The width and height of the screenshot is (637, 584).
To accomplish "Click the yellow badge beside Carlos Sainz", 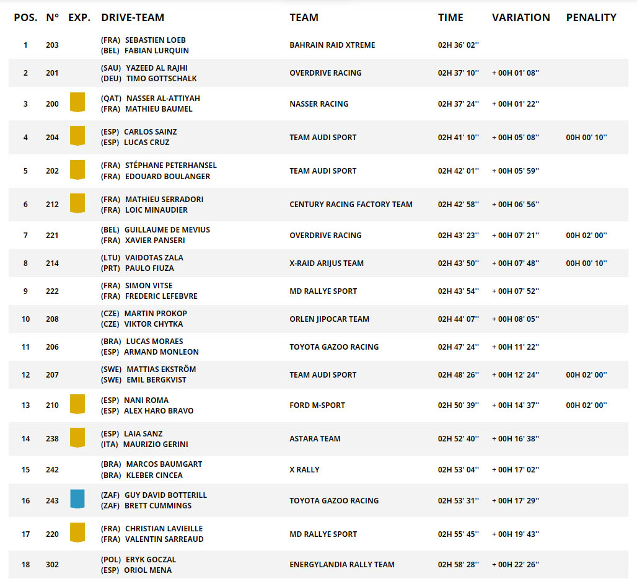I will click(77, 136).
